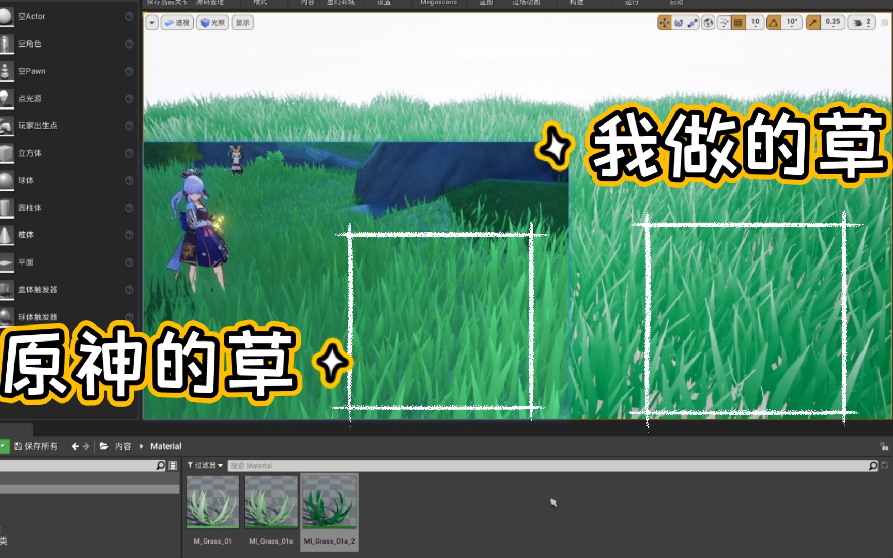
Task: Click the player start (玩家出生点) icon
Action: [x=7, y=126]
